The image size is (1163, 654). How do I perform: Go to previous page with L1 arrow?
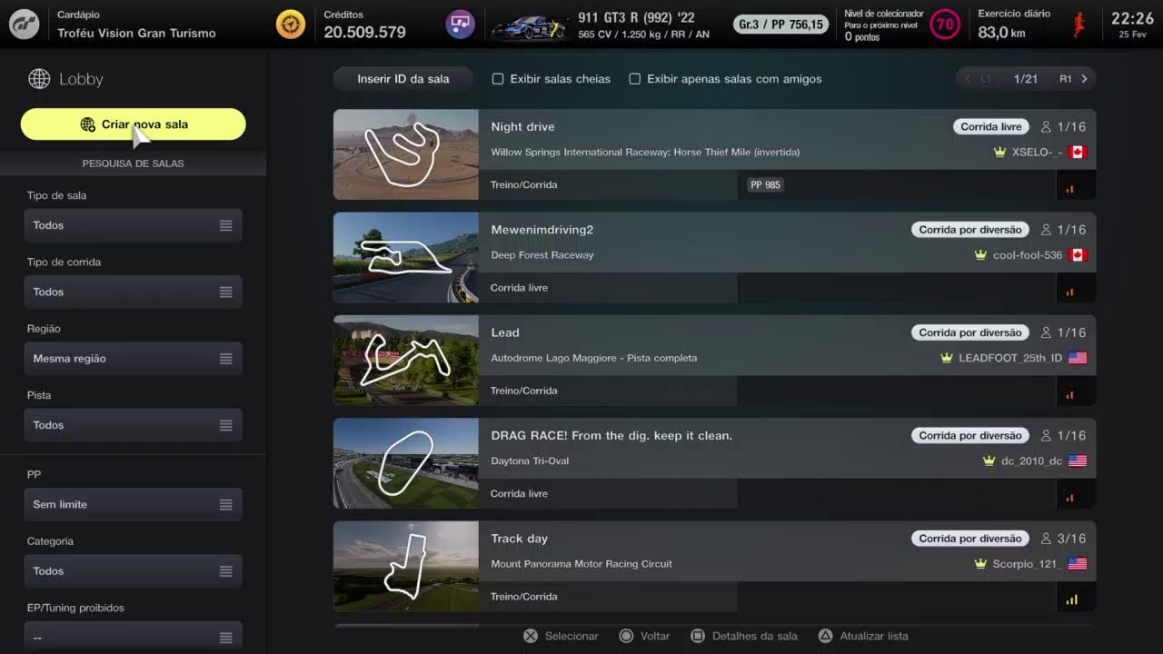point(969,79)
